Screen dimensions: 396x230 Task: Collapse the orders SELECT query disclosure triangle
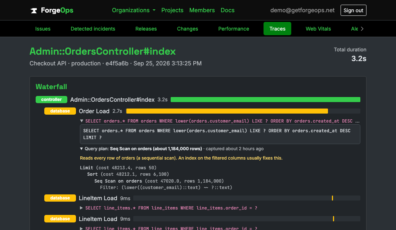(82, 121)
